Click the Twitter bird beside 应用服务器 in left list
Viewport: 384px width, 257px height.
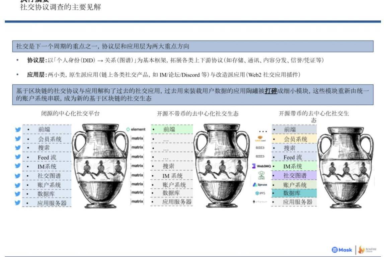[x=18, y=203]
